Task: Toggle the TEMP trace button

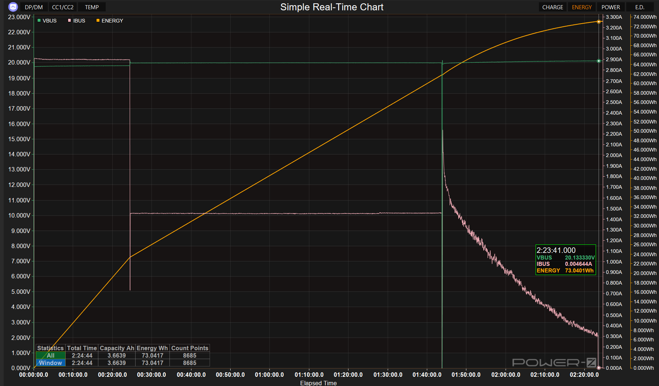Action: (92, 7)
